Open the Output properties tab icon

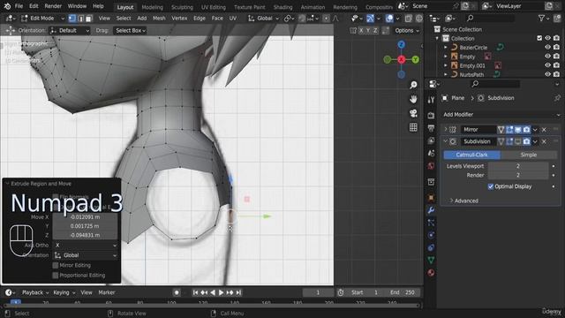pyautogui.click(x=431, y=128)
